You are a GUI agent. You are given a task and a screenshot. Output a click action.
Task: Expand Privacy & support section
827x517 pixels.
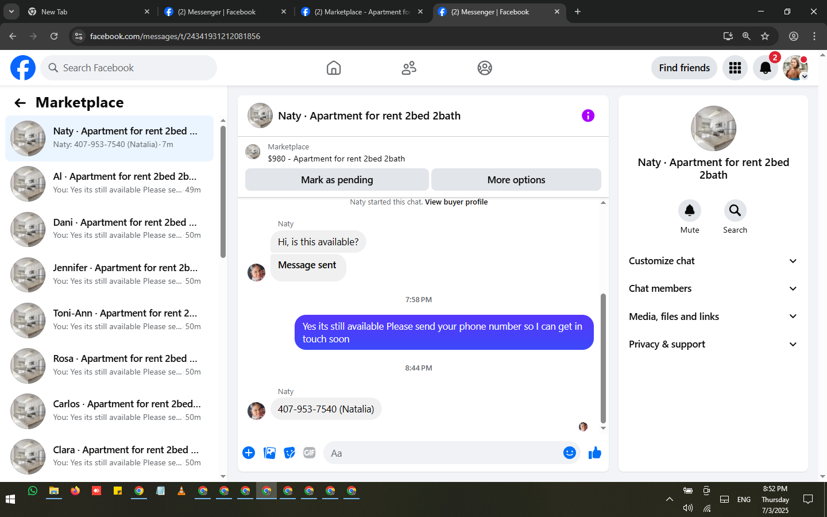(x=713, y=344)
